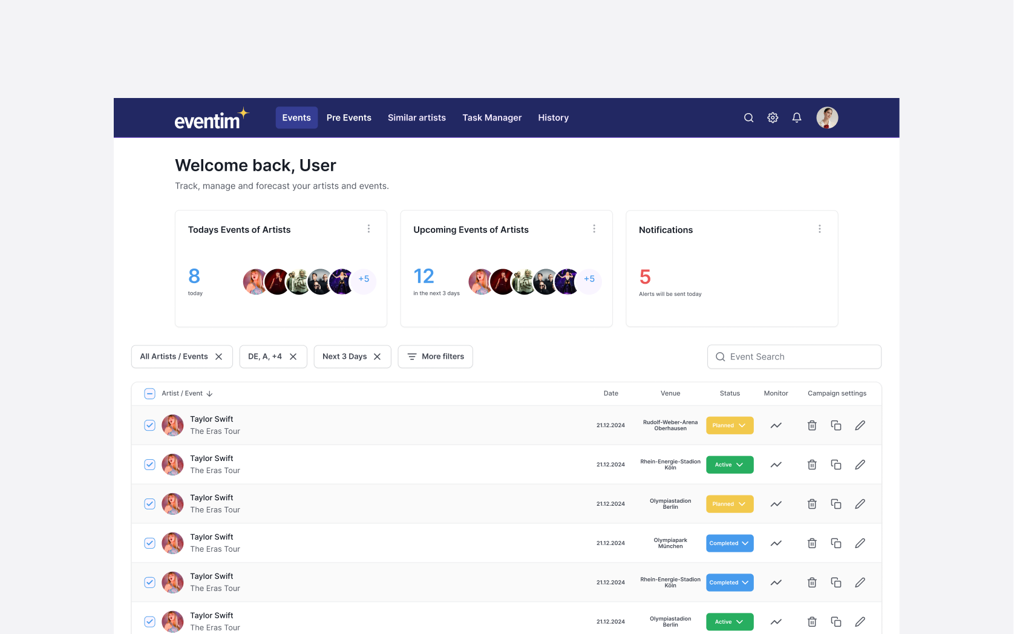This screenshot has height=634, width=1014.
Task: Remove the Next 3 Days filter
Action: (378, 357)
